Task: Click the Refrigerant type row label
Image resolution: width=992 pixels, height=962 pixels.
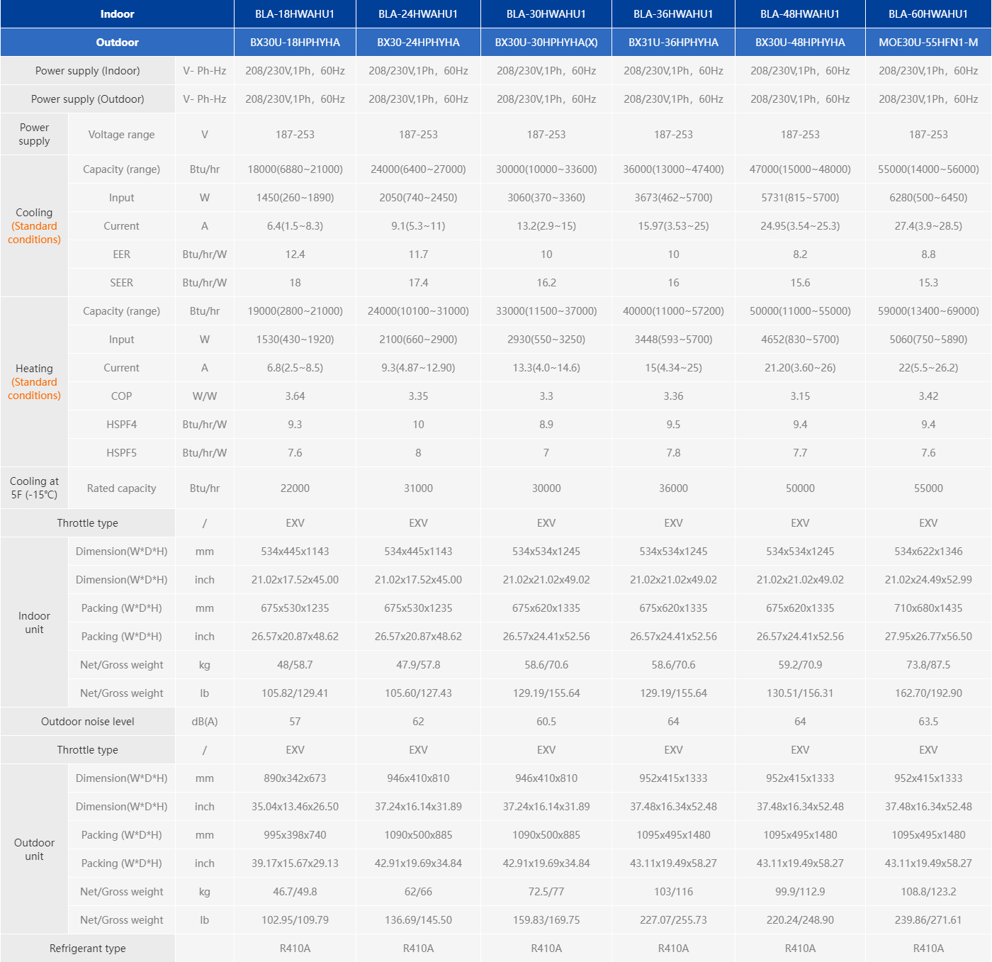Action: pos(87,949)
